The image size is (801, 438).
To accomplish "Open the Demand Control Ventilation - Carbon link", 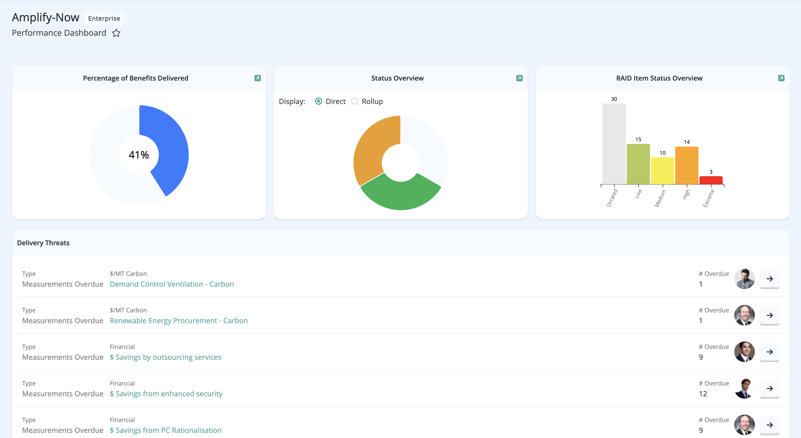I will point(172,284).
